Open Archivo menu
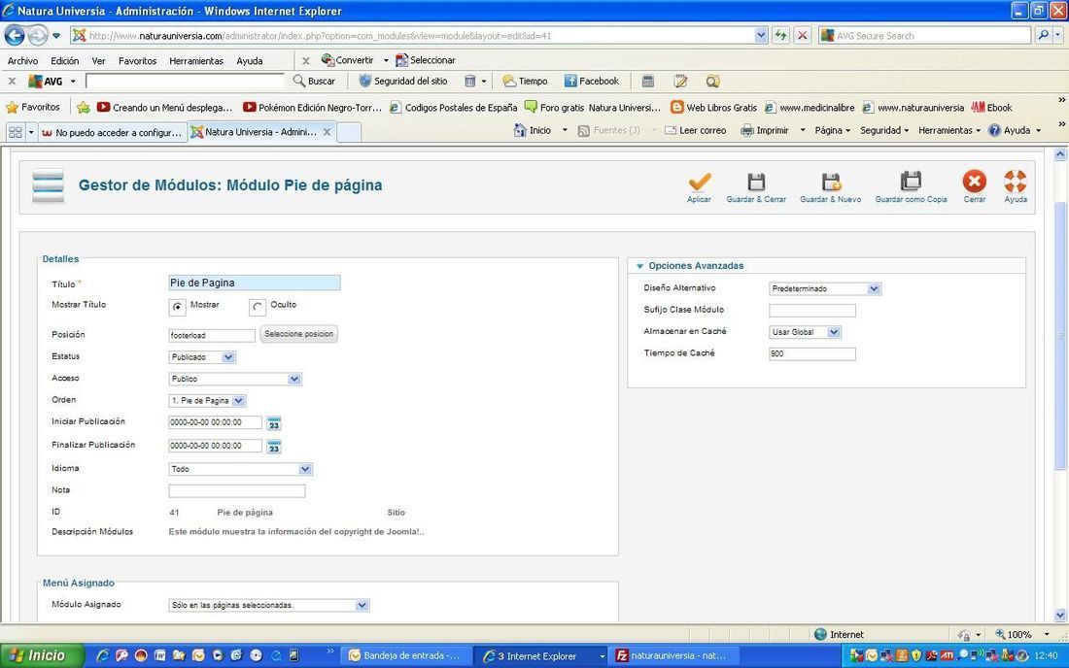The height and width of the screenshot is (668, 1069). click(x=22, y=60)
